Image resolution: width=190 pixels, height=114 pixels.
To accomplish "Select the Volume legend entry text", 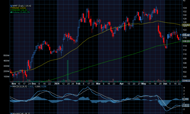I will point(21,12).
